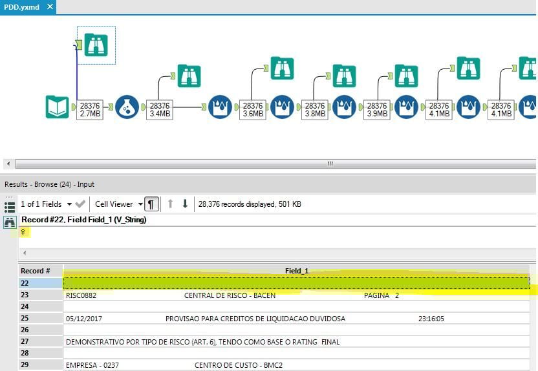Viewport: 538px width, 371px height.
Task: Select the selected Browse tool with dashed outline
Action: point(96,45)
